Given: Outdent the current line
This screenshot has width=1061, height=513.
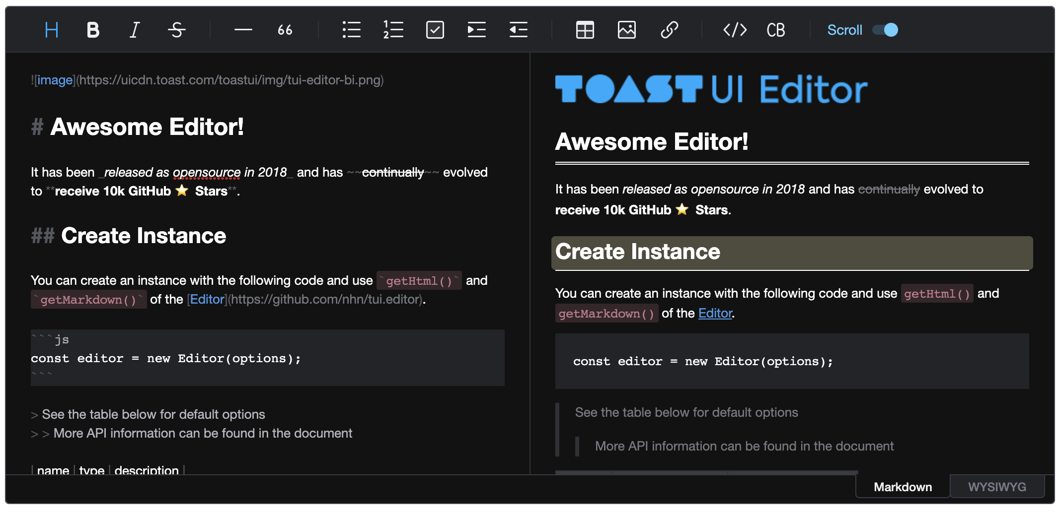Looking at the screenshot, I should click(518, 30).
